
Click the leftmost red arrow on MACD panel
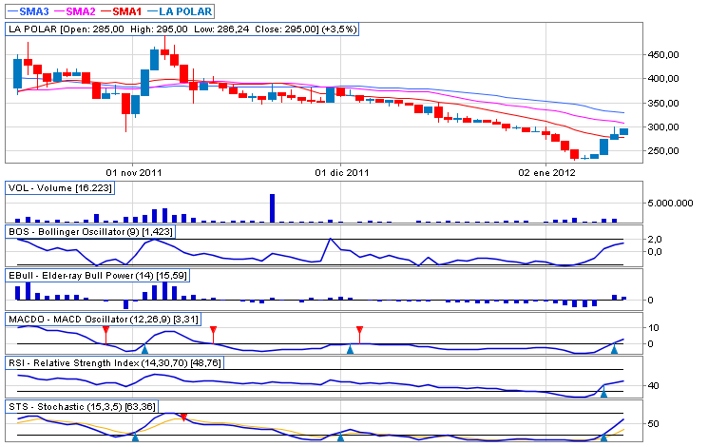tap(105, 330)
